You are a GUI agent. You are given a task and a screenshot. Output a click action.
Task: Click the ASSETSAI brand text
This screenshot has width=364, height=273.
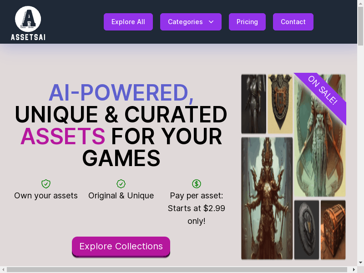[28, 37]
